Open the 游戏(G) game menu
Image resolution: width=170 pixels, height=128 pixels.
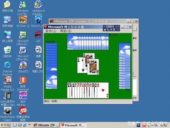[50, 31]
